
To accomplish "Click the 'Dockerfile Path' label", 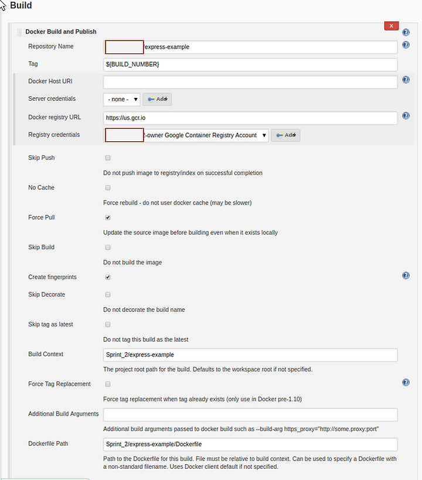I will point(48,444).
